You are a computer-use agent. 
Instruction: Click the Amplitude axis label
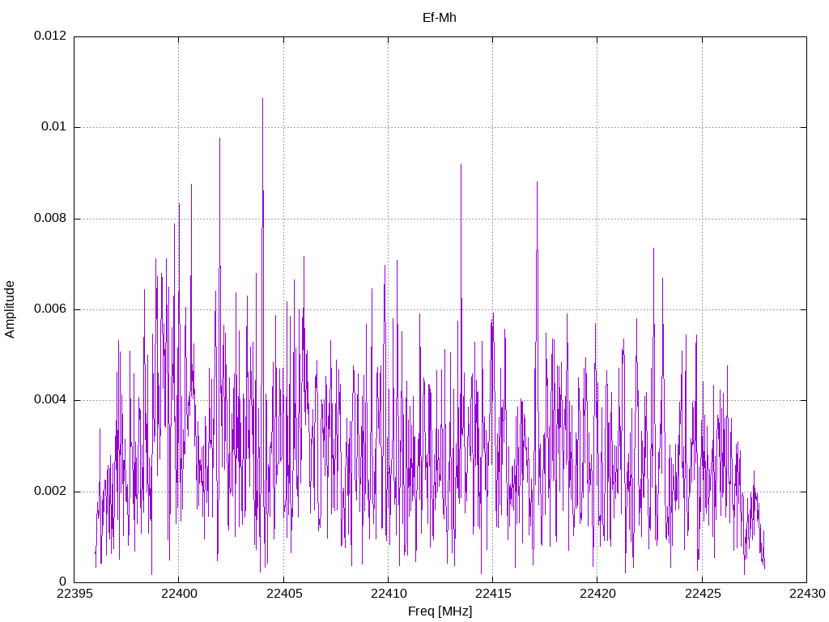[10, 309]
